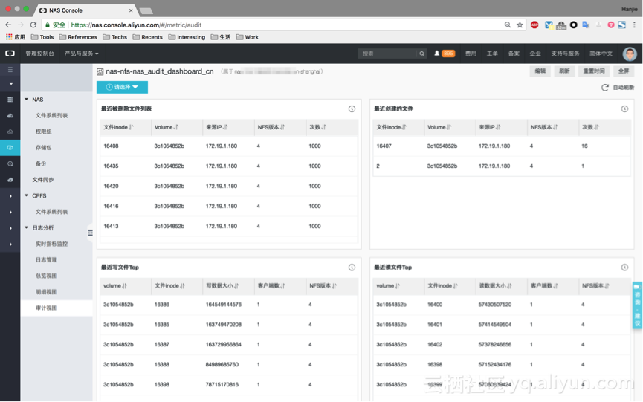Toggle 自动刷新 auto refresh
Viewport: 643px width, 402px height.
(618, 87)
